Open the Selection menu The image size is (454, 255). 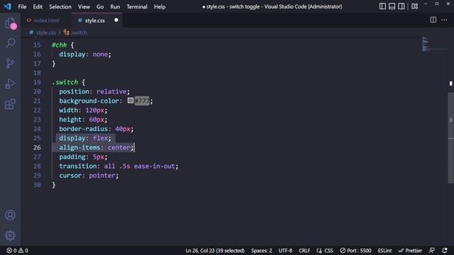pyautogui.click(x=60, y=6)
